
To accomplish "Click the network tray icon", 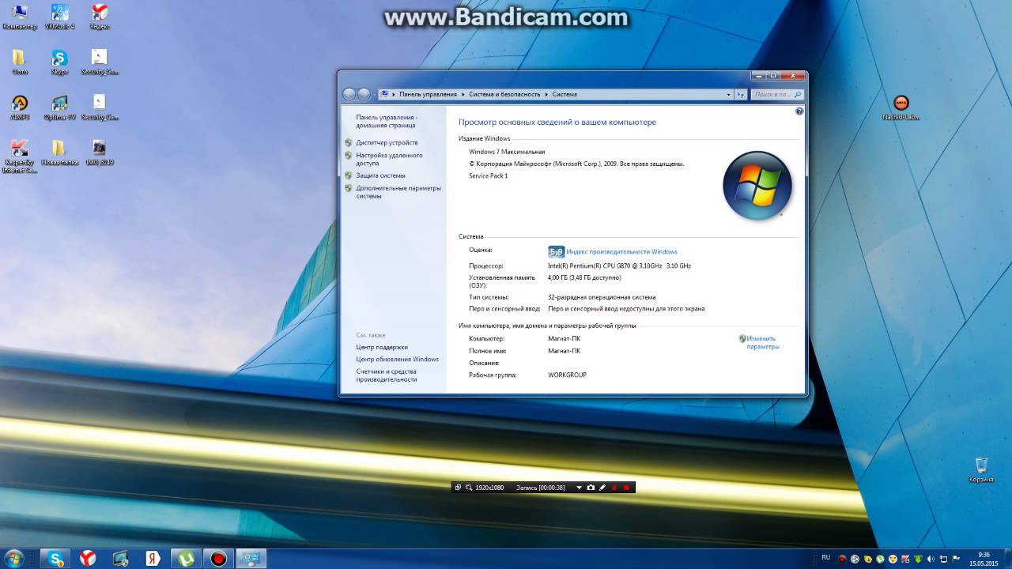I will click(944, 559).
